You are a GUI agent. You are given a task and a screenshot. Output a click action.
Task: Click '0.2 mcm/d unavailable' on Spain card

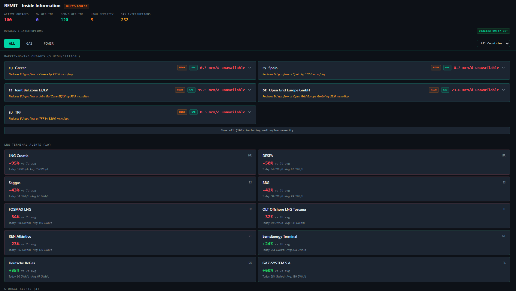[x=476, y=68]
